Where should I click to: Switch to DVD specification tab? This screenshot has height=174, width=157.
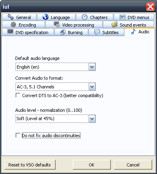(x=28, y=33)
